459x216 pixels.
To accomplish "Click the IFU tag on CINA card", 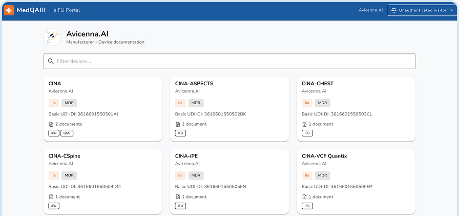I will pyautogui.click(x=54, y=133).
